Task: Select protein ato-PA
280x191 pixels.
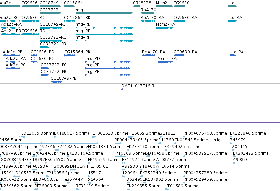Action: 233,55
